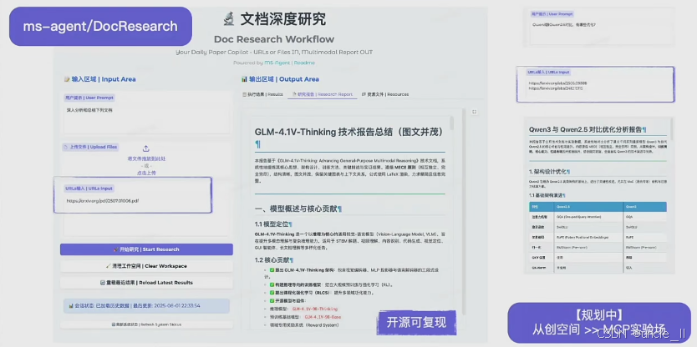Click the red GLM-4.1V-9B-Thinking model name

point(315,309)
